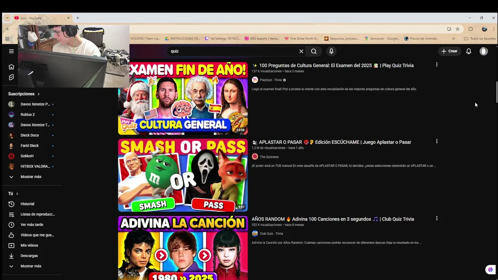The image size is (498, 280).
Task: Open options for APLASTAR O PASAR video
Action: (x=437, y=142)
